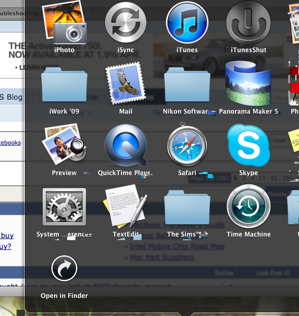299x316 pixels.
Task: Launch Time Machine
Action: 248,207
